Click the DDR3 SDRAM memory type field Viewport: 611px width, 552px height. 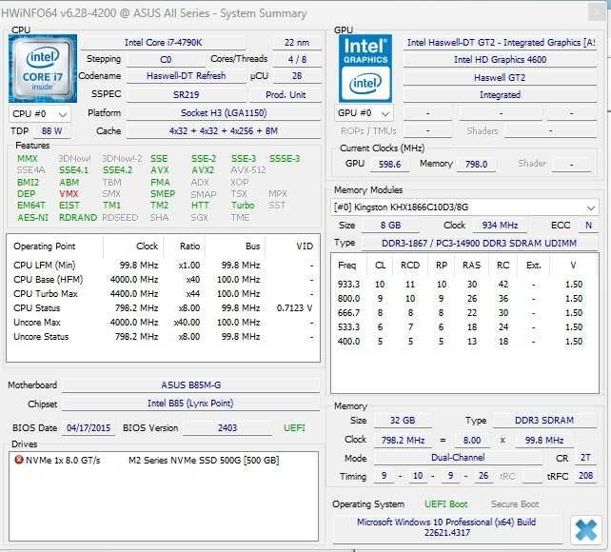[x=544, y=421]
